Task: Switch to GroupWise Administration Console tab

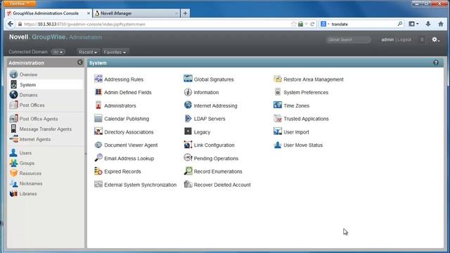Action: [x=49, y=13]
